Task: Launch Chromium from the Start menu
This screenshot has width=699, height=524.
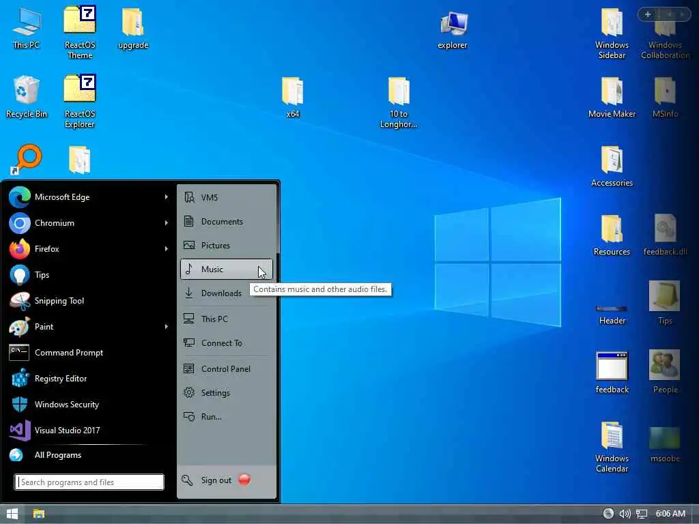Action: point(88,223)
